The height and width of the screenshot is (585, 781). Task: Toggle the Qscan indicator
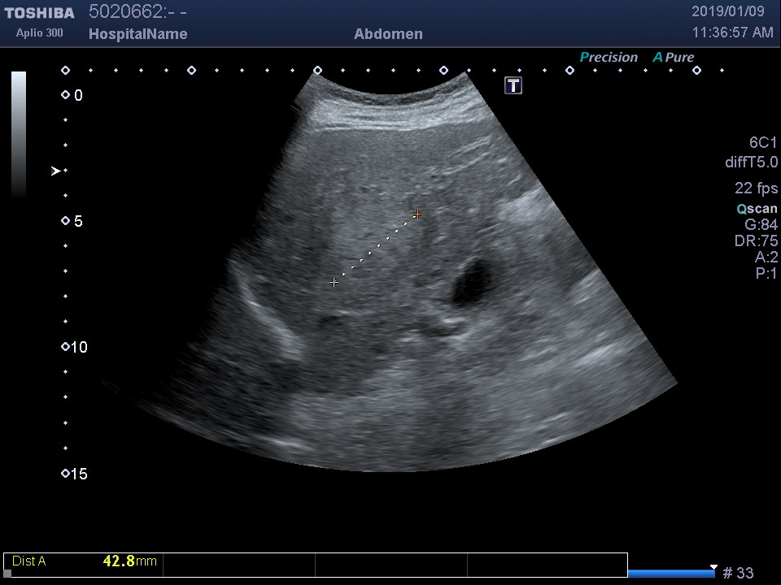tap(757, 209)
